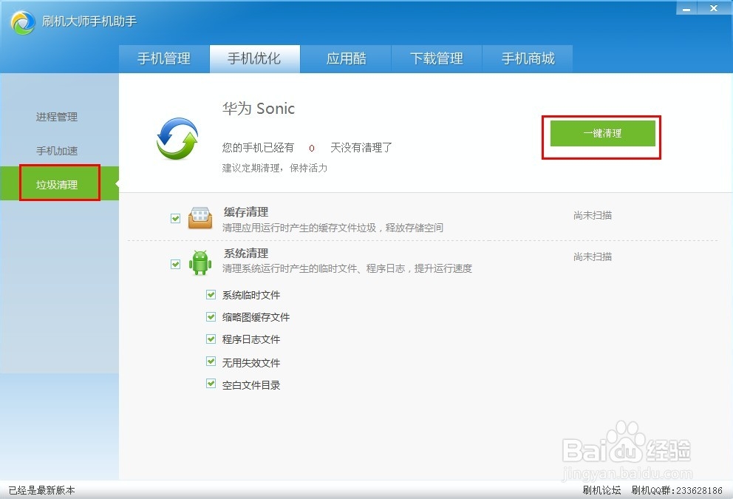Viewport: 733px width, 499px height.
Task: Click the 刷机大师手机助手 title text
Action: 89,21
